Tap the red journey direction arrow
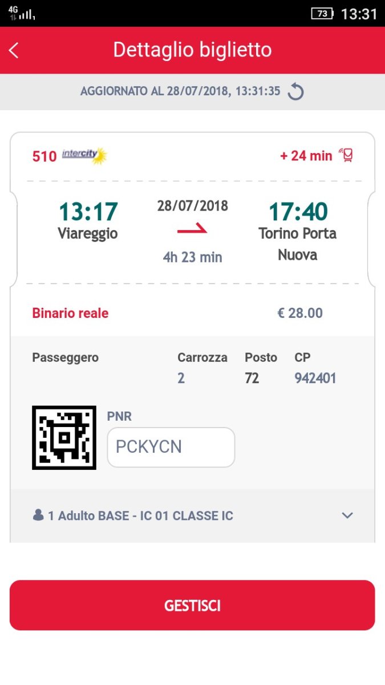The width and height of the screenshot is (385, 685). (x=192, y=230)
